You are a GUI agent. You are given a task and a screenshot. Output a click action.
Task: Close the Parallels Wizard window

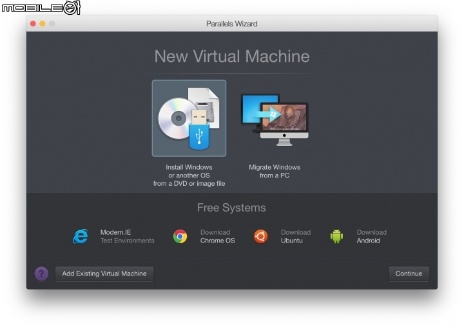(x=33, y=24)
